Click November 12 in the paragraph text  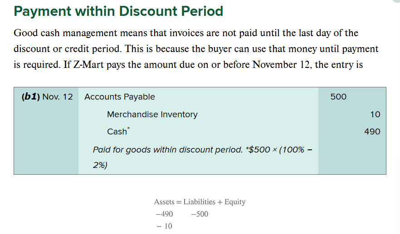[x=281, y=64]
